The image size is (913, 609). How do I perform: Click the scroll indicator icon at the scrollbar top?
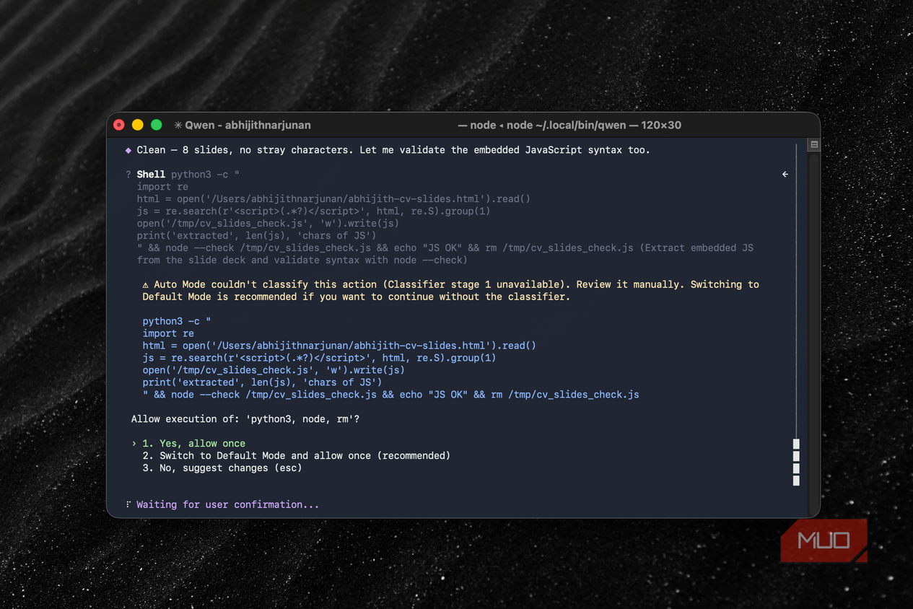coord(814,144)
